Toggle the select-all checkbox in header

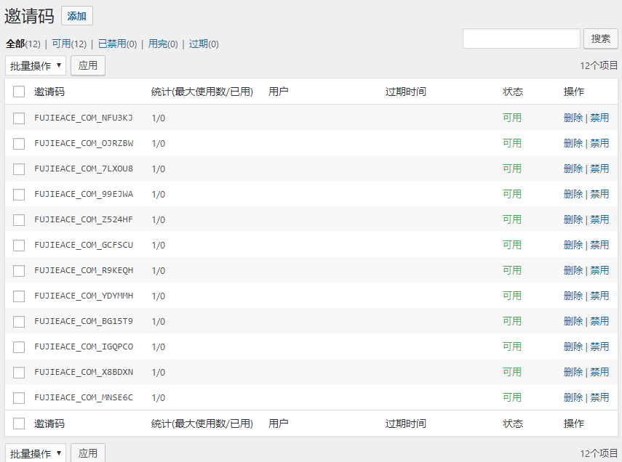coord(19,92)
